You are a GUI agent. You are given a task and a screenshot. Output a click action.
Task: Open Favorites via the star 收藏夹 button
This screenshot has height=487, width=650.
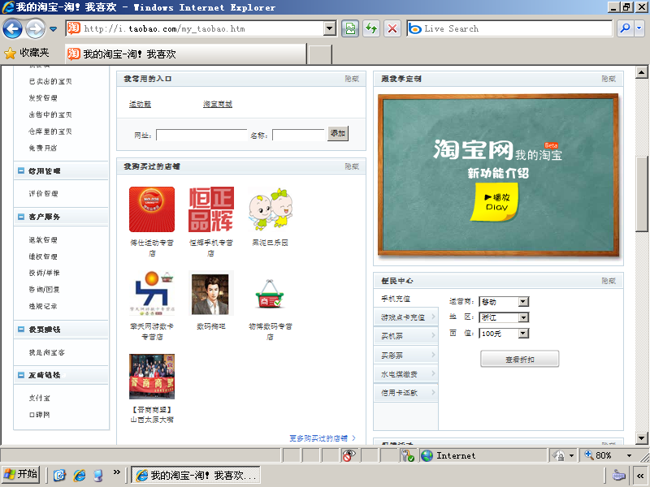(x=27, y=53)
